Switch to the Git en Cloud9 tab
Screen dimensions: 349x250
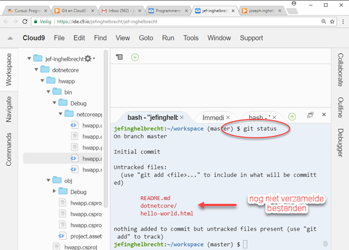(74, 11)
